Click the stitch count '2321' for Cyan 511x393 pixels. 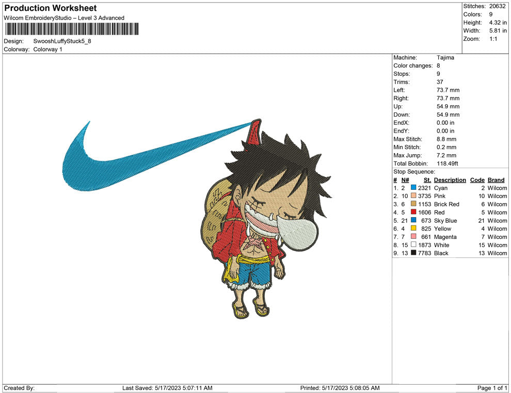[x=425, y=188]
